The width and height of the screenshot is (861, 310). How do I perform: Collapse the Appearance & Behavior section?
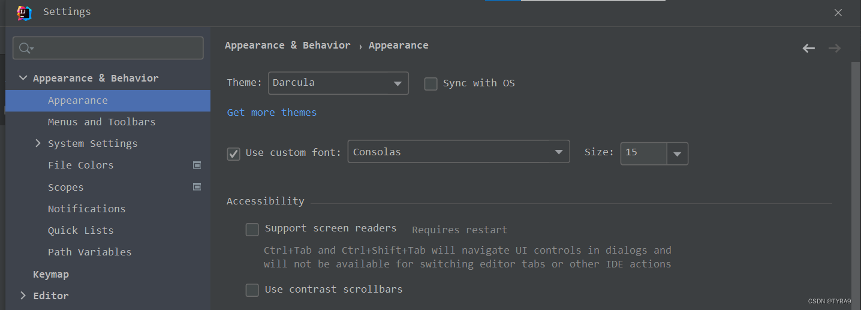(23, 78)
